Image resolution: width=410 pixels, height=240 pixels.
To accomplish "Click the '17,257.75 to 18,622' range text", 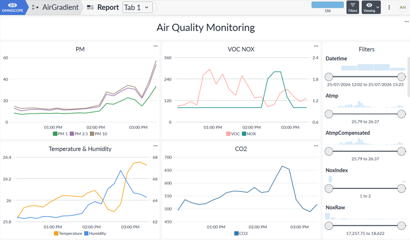I will (366, 233).
